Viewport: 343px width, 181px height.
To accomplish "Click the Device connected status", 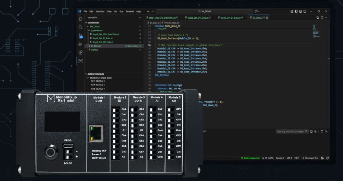I will (250, 158).
